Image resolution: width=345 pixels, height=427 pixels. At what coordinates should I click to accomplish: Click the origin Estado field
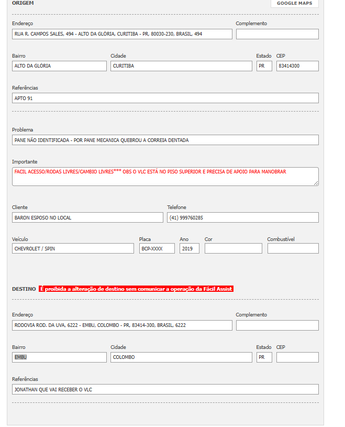click(264, 66)
